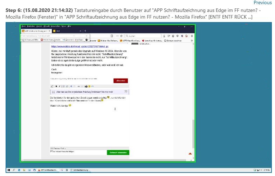Open the smiley picker in editor toolbar
The image size is (275, 176).
coord(89,86)
